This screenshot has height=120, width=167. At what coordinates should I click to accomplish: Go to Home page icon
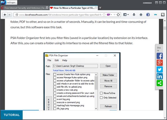coord(141,15)
